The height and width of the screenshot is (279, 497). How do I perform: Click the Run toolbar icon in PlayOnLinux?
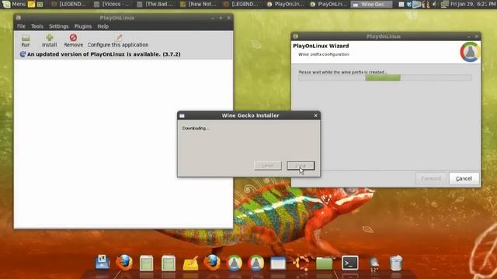[x=26, y=38]
